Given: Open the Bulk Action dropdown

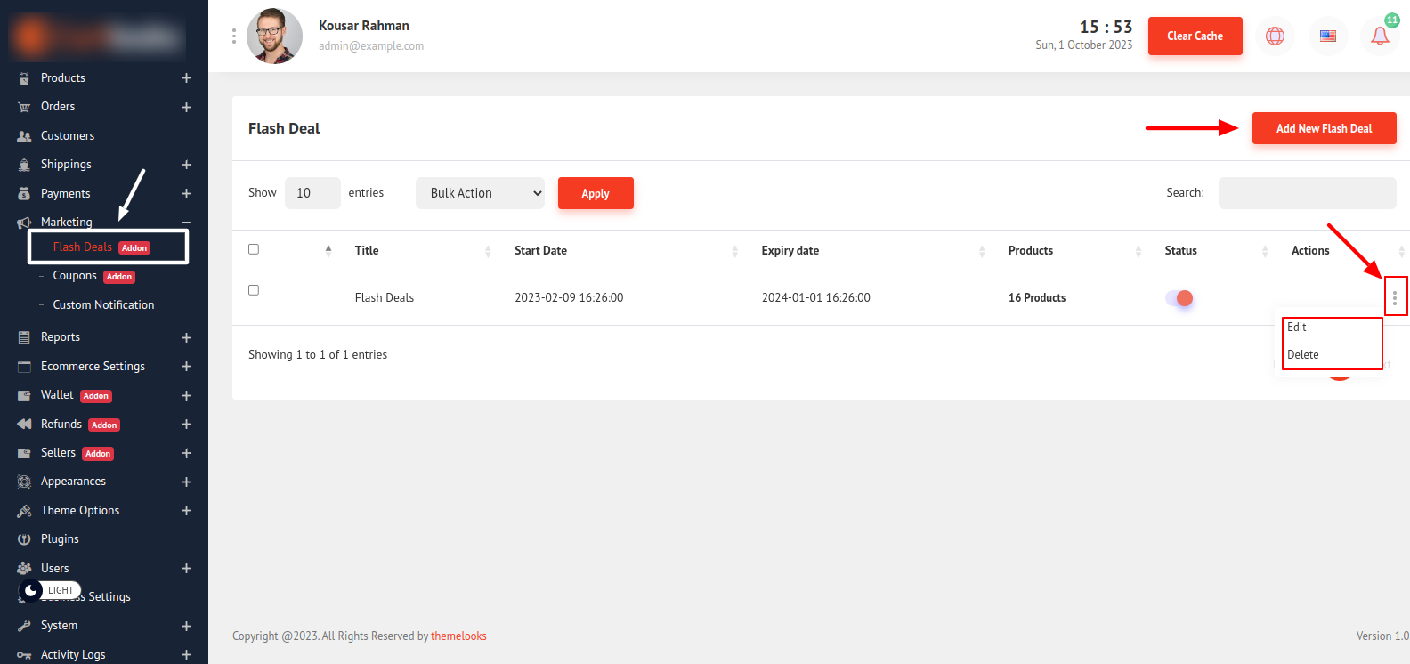Looking at the screenshot, I should pos(480,193).
